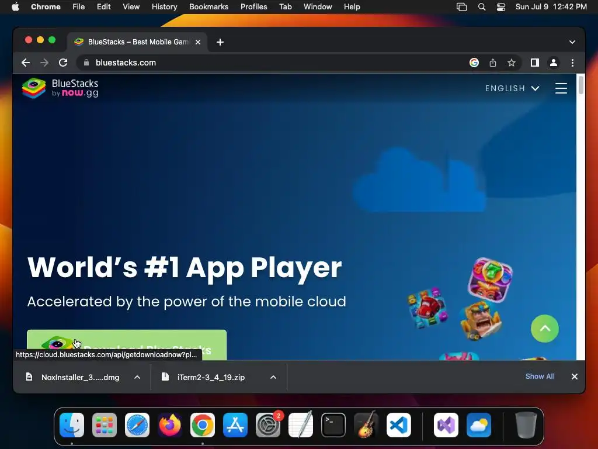
Task: Open Launchpad from the Dock
Action: [x=105, y=425]
